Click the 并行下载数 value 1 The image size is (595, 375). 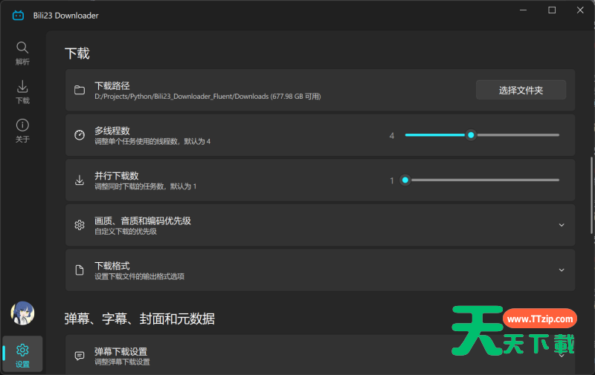click(392, 180)
